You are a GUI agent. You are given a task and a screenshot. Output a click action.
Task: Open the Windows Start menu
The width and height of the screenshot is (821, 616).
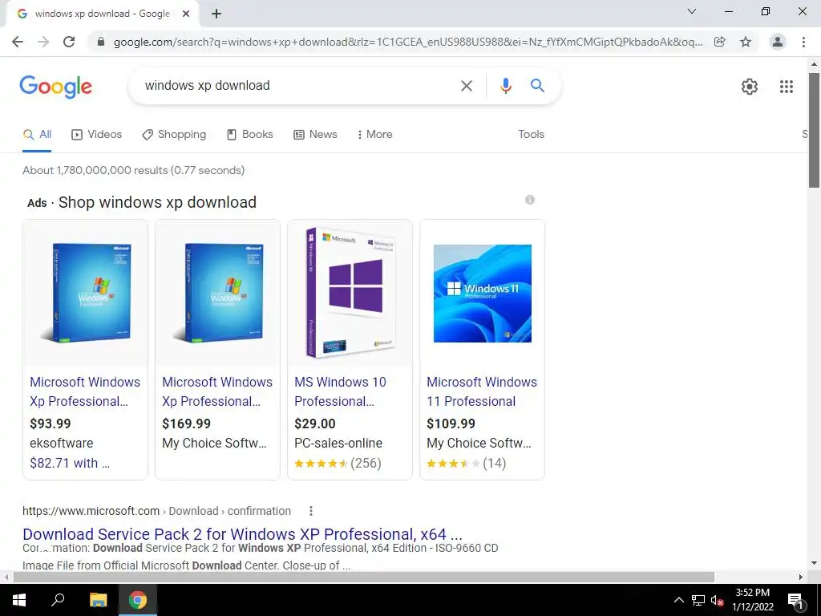[19, 600]
